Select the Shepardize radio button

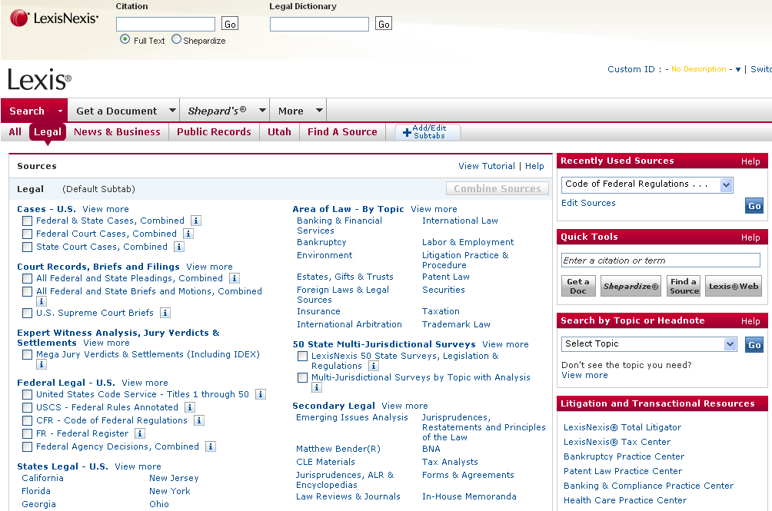[176, 39]
